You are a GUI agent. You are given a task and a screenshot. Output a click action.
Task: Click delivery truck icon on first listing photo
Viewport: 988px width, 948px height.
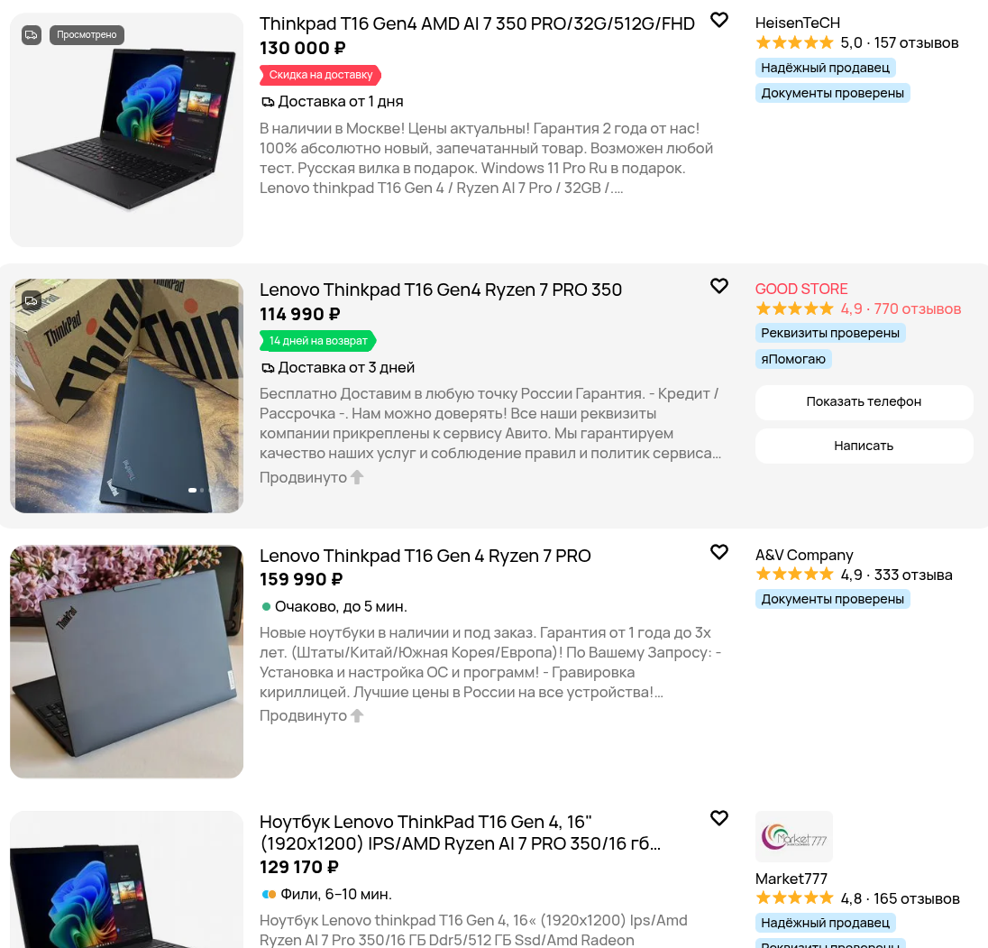32,34
